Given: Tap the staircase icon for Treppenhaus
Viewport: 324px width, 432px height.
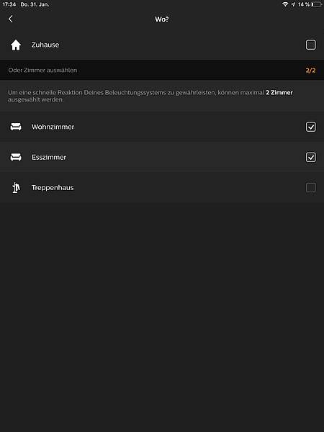Looking at the screenshot, I should [x=16, y=188].
